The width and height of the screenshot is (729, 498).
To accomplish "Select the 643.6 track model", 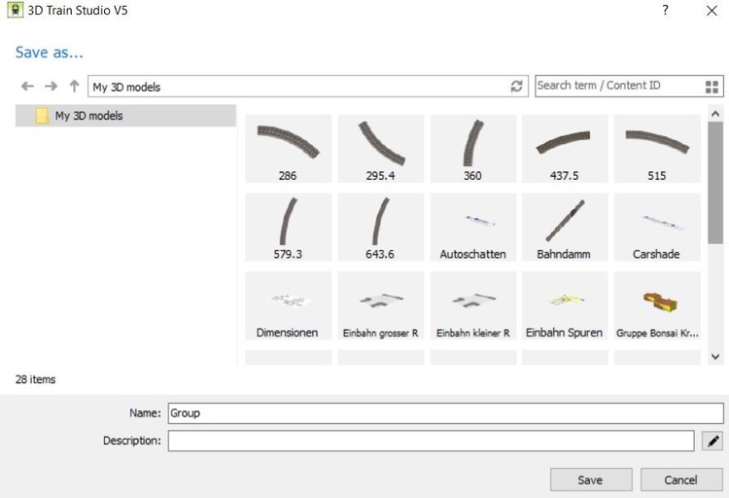I will click(380, 228).
